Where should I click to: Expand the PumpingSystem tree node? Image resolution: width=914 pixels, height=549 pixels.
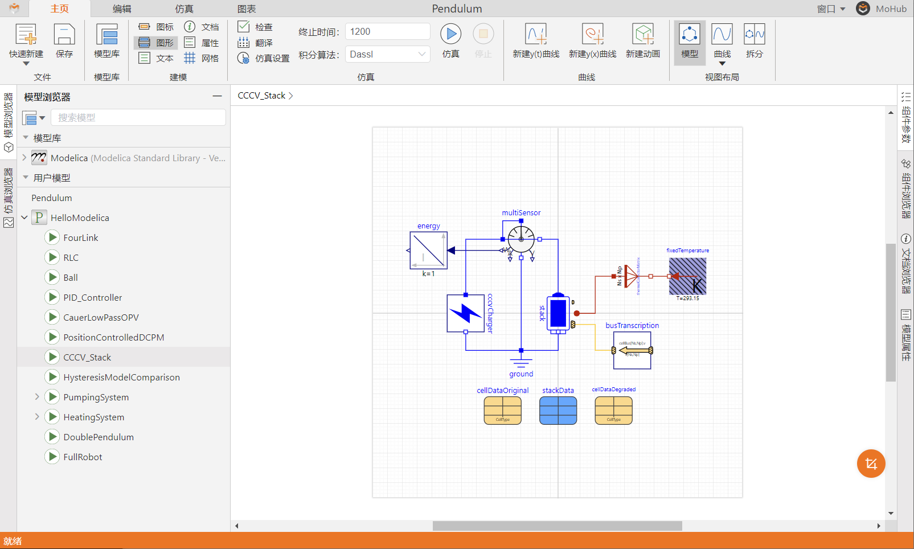[x=37, y=397]
